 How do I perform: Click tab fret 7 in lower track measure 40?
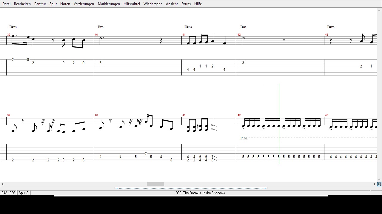tap(146, 154)
